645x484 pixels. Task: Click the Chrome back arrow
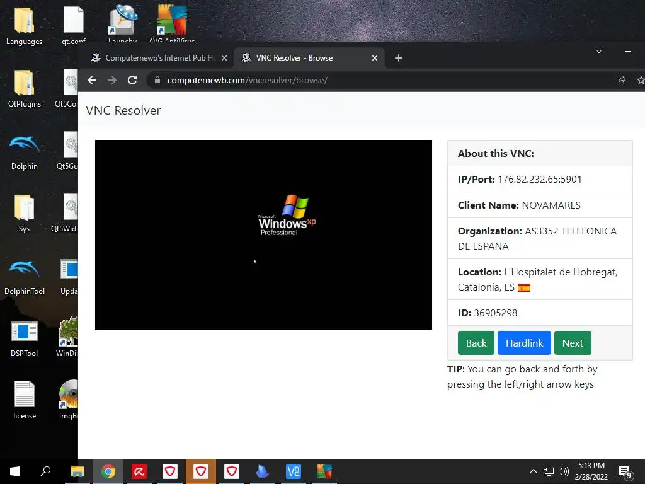click(x=92, y=80)
